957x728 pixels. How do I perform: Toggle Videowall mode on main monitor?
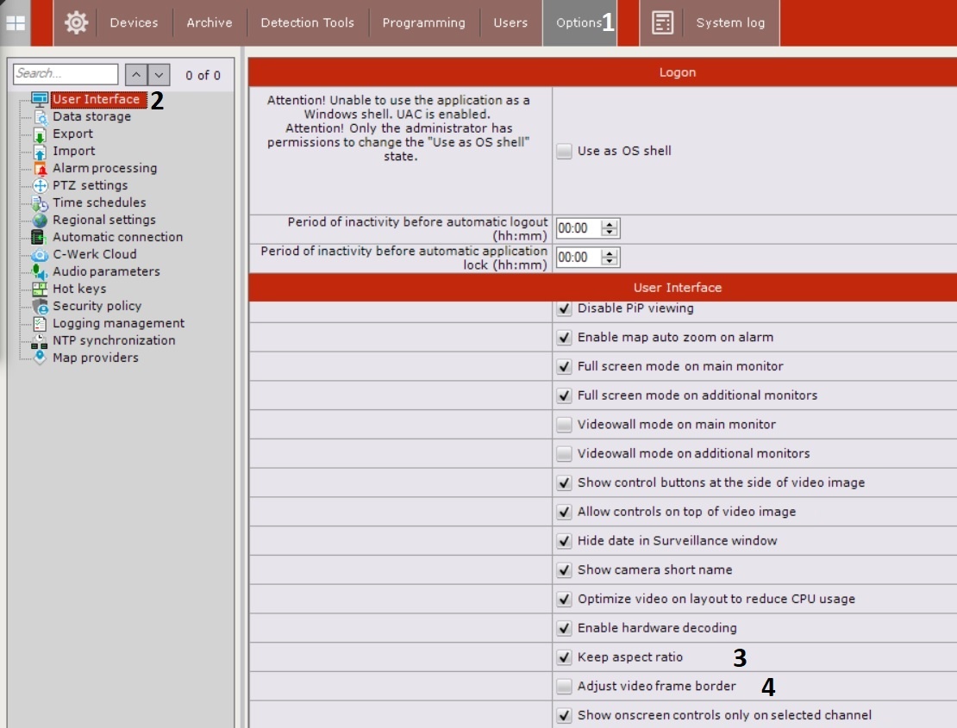click(x=564, y=425)
